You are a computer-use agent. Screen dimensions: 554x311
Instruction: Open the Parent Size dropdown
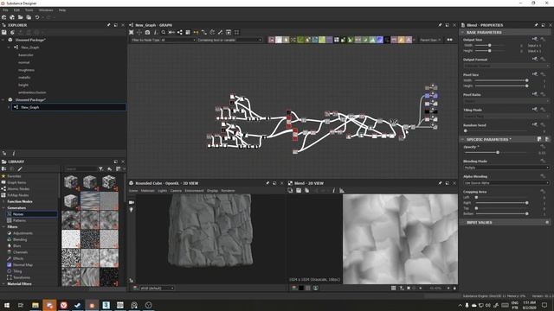(430, 40)
